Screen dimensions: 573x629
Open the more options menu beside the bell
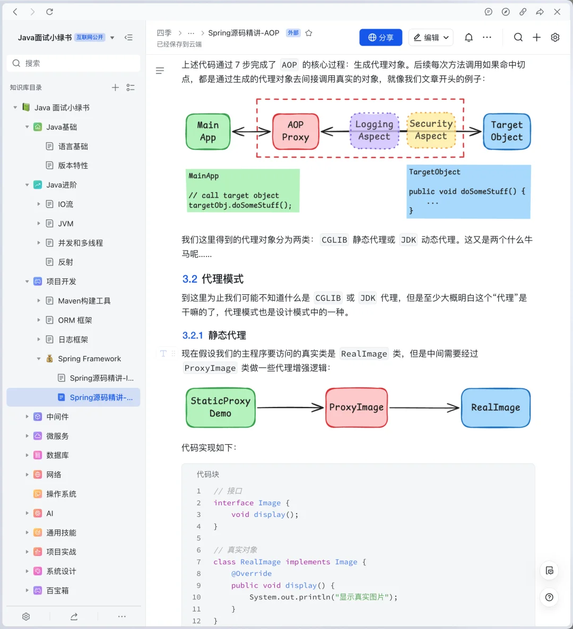[x=487, y=37]
